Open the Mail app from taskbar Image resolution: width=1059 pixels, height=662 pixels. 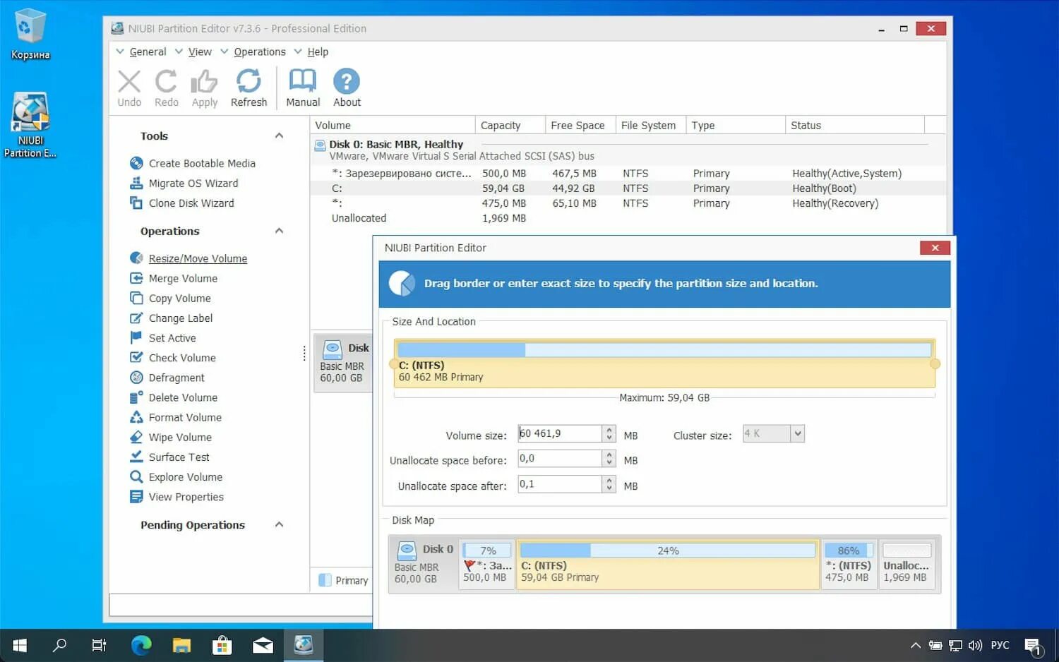(x=263, y=645)
